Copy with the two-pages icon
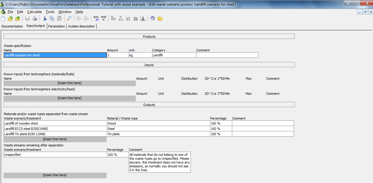The width and height of the screenshot is (373, 183). coord(52,19)
